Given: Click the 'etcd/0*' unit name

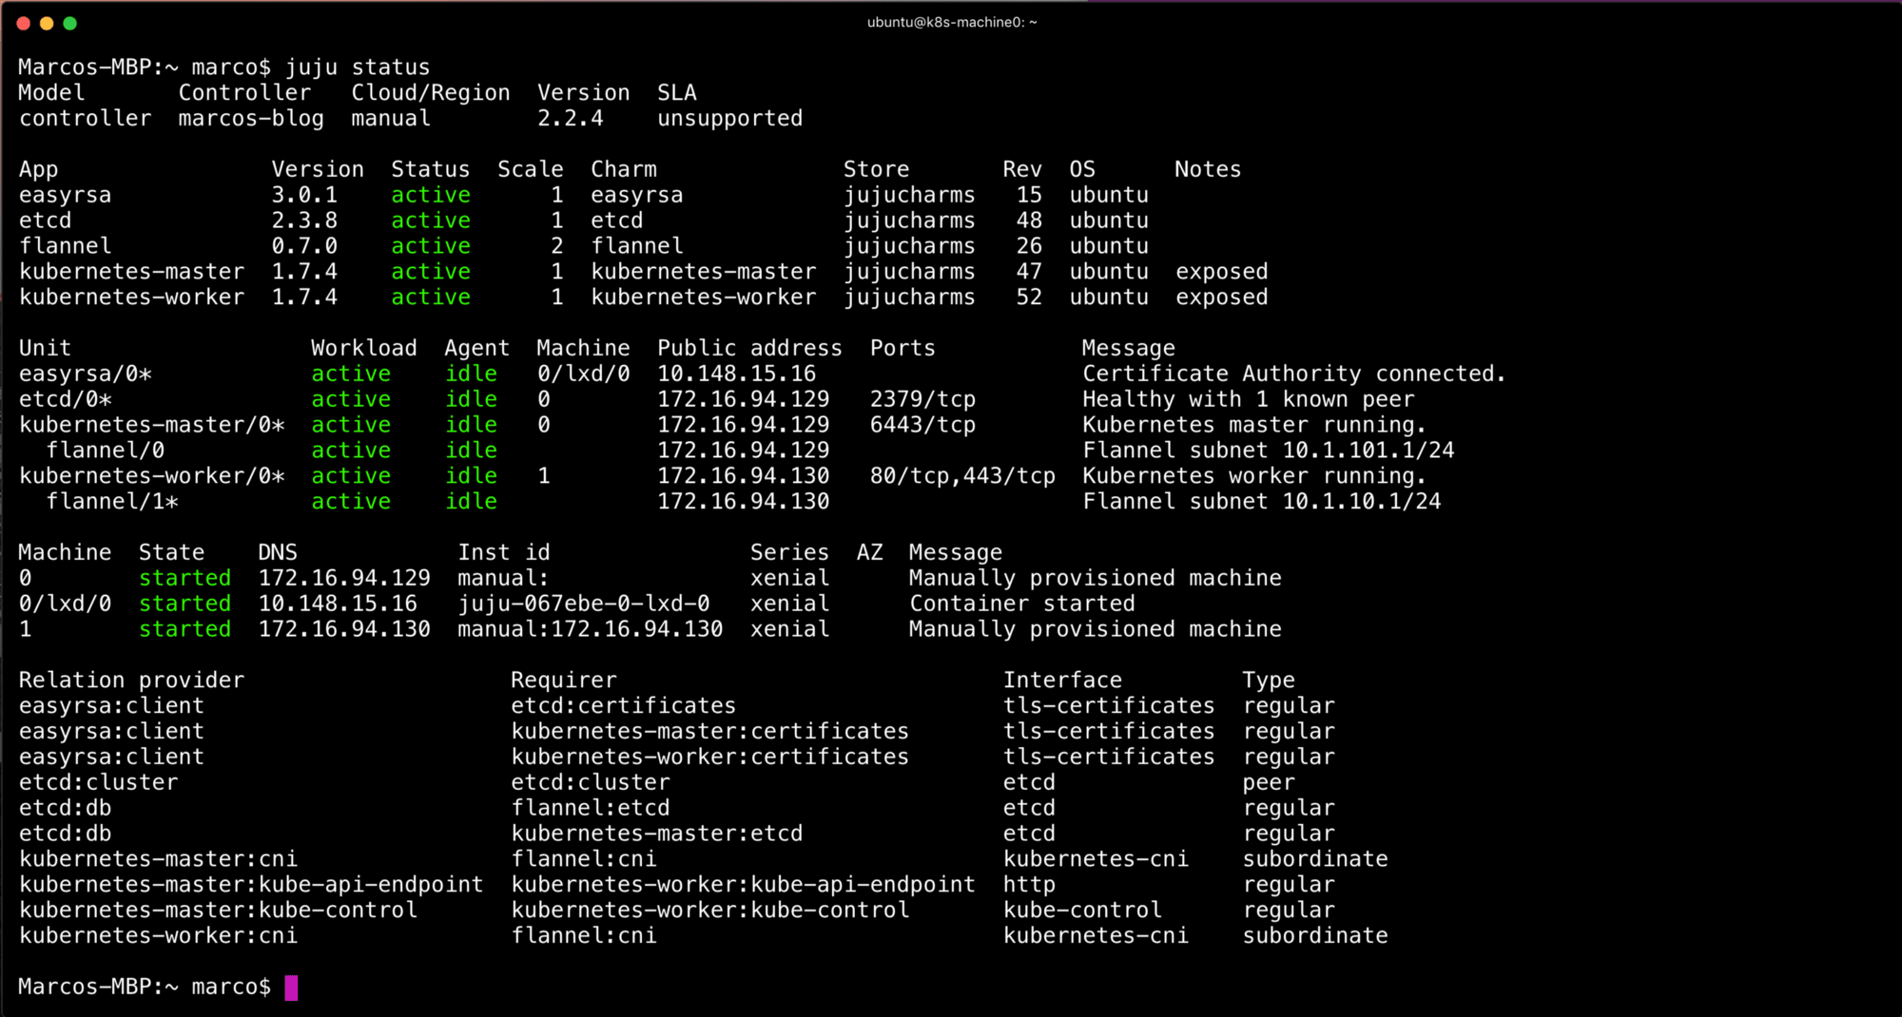Looking at the screenshot, I should click(x=66, y=400).
